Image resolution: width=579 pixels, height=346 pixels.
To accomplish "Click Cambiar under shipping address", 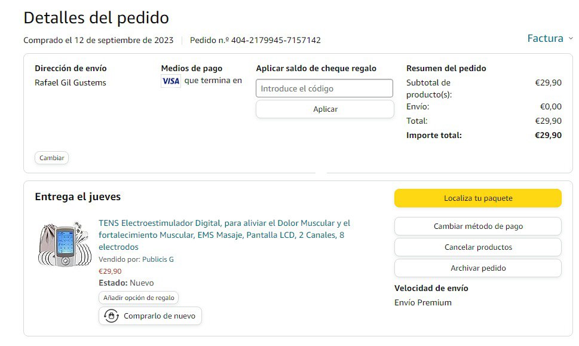I will coord(52,158).
